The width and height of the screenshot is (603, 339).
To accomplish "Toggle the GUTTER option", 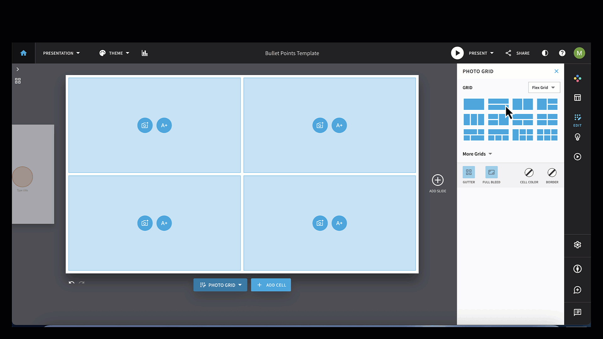I will point(469,172).
